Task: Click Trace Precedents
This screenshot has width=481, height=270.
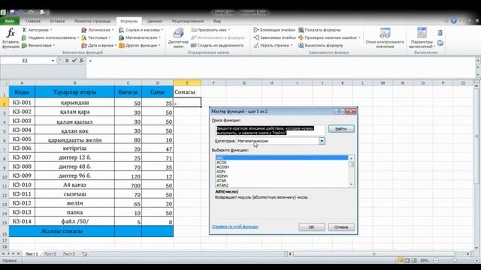Action: (274, 30)
